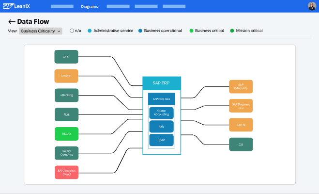Open the Diagrams tab in navigation

[x=89, y=7]
